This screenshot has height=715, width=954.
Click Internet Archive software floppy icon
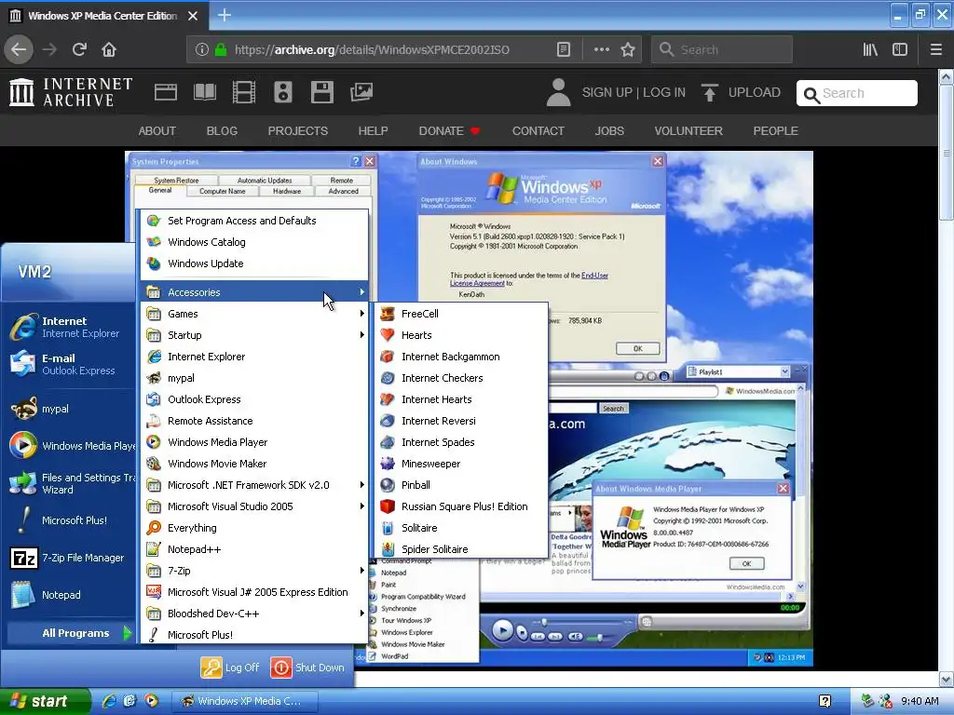tap(321, 92)
